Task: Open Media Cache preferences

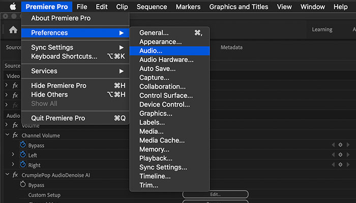Action: point(169,141)
